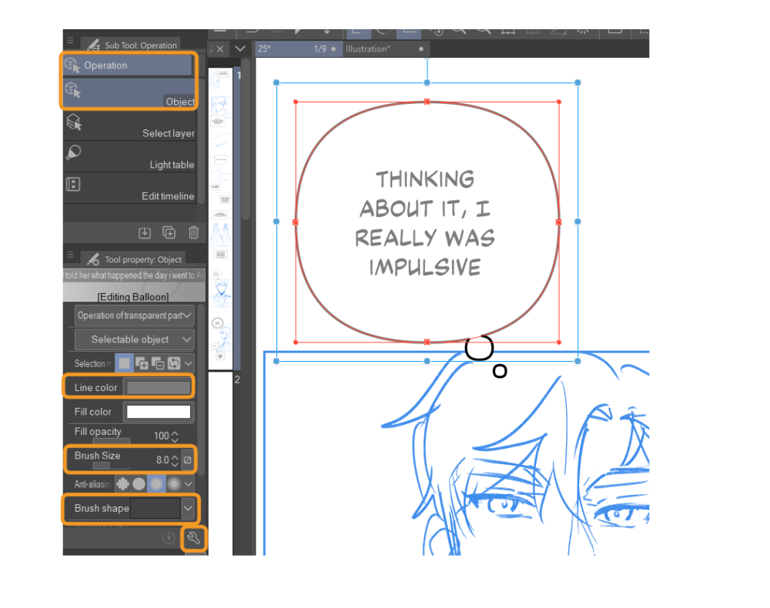Image resolution: width=770 pixels, height=608 pixels.
Task: Pick the Light table sub tool
Action: coord(128,157)
